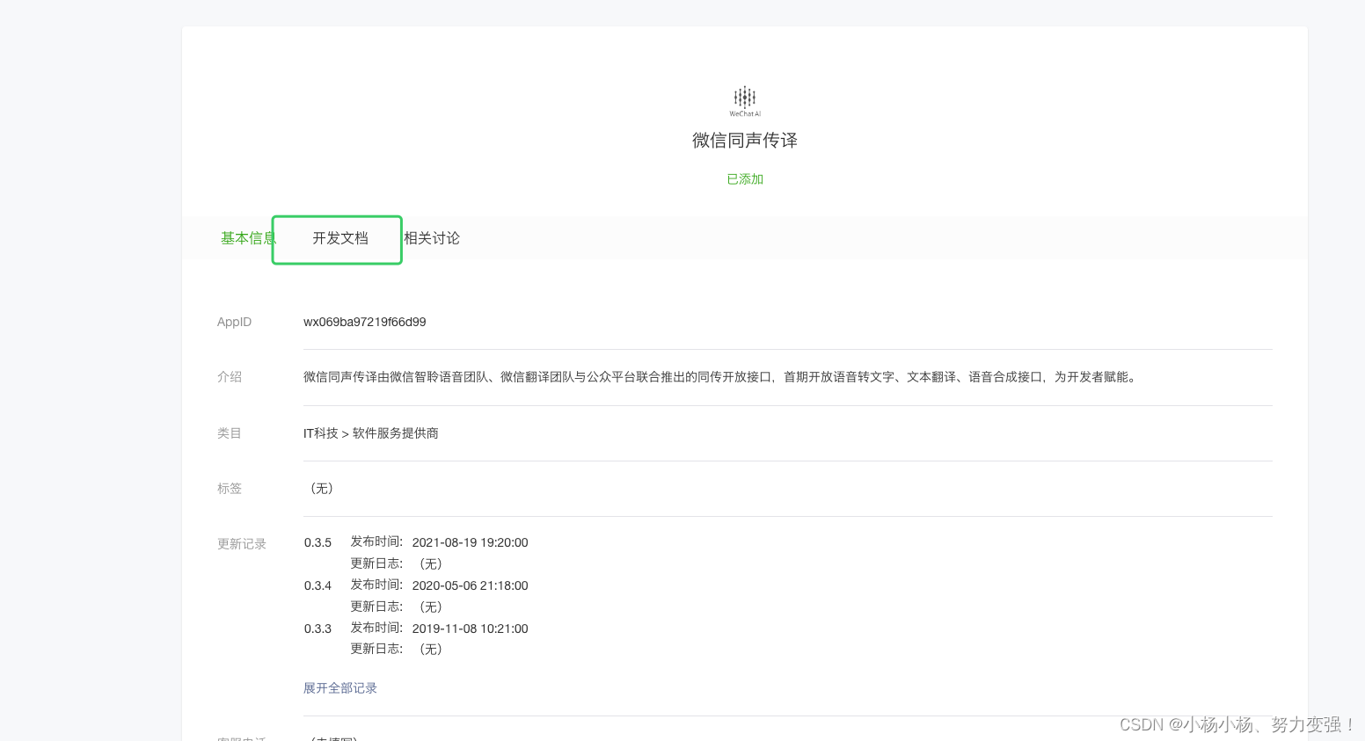Click release time 2019-11-08 10:21:00

point(471,628)
